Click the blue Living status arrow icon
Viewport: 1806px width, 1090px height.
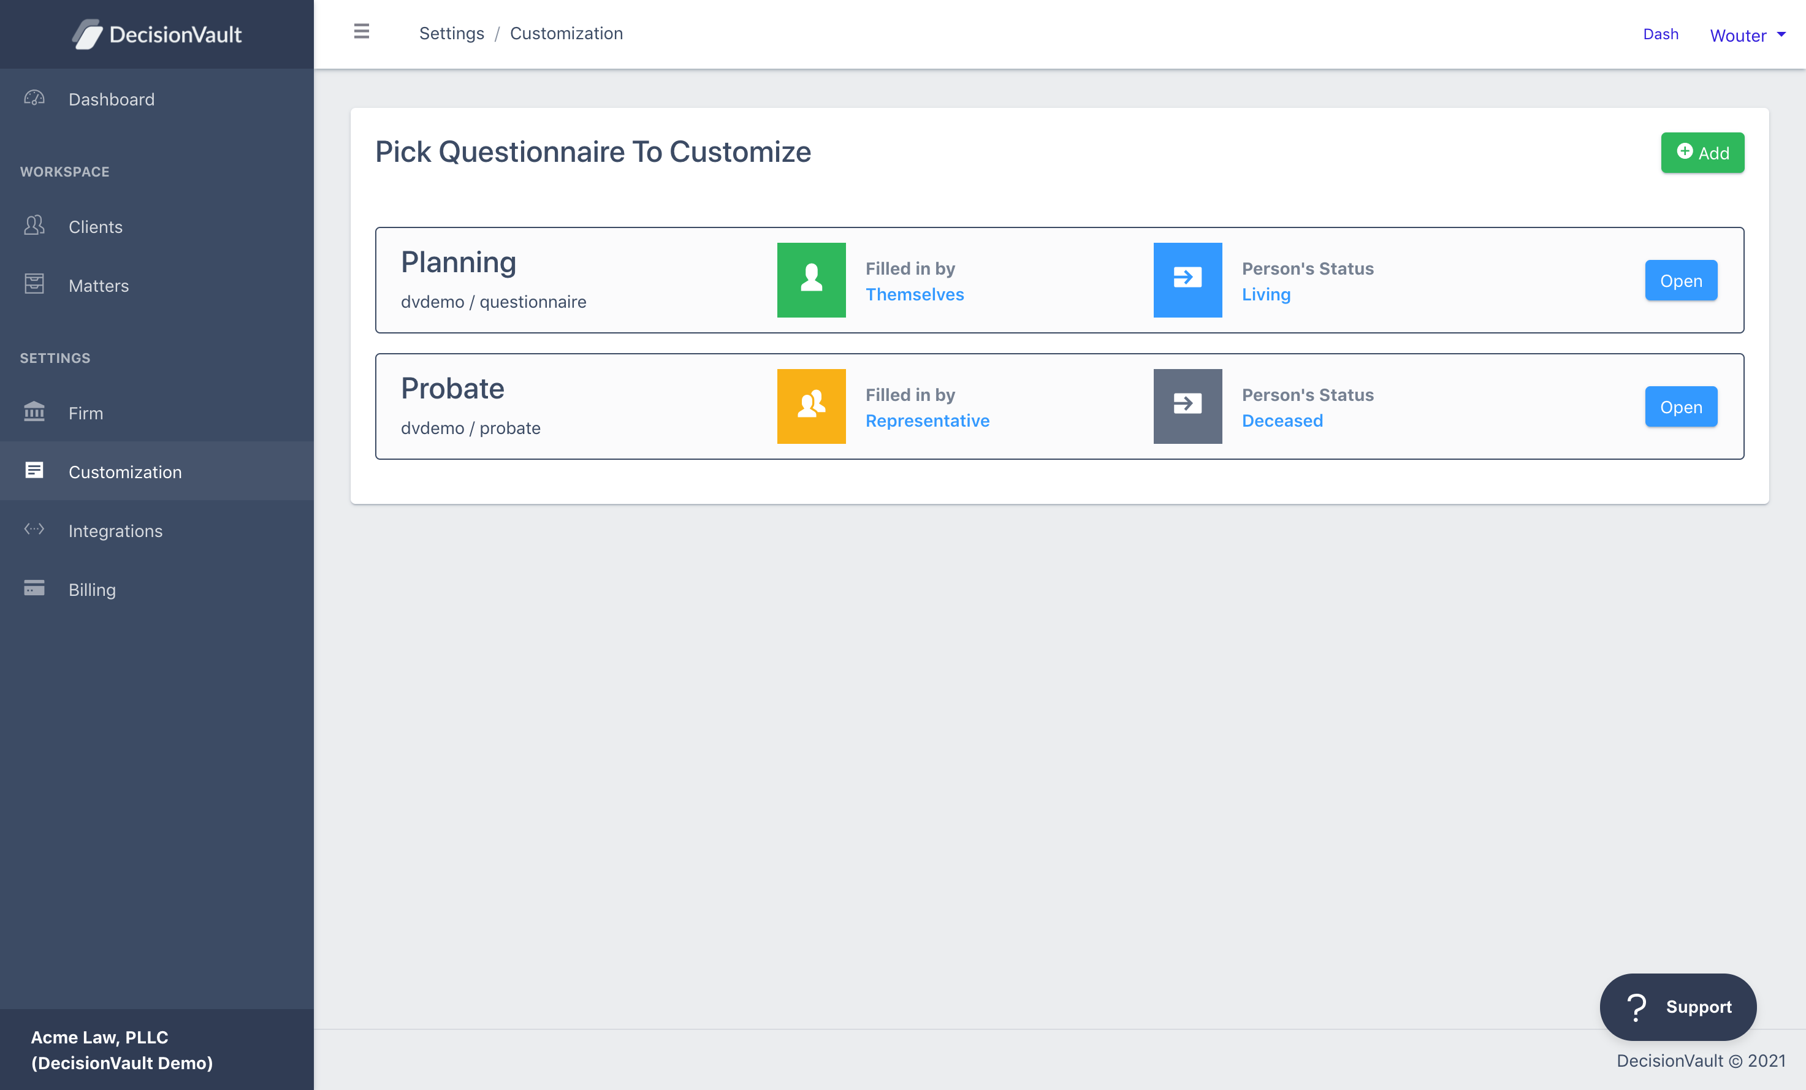[1187, 280]
